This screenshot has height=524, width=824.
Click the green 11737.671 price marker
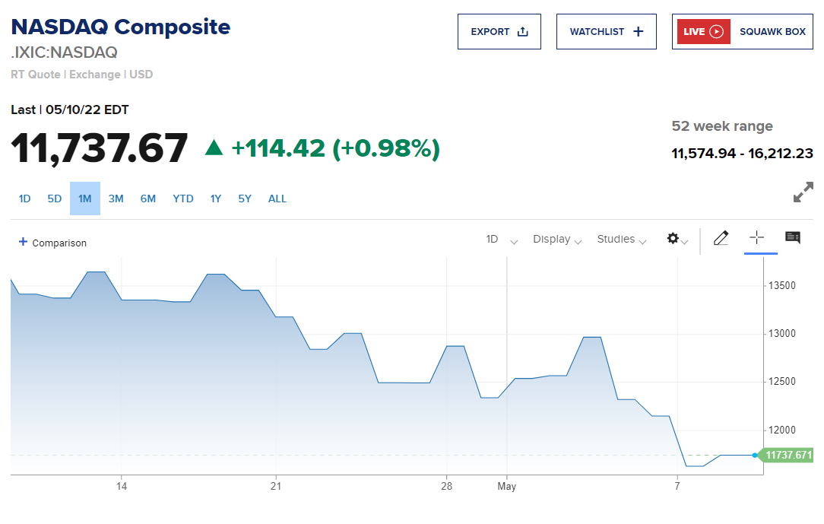[x=789, y=456]
